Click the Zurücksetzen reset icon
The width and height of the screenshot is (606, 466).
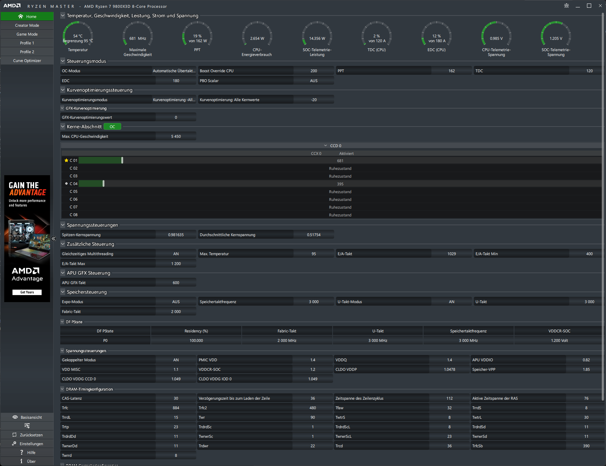click(x=14, y=435)
